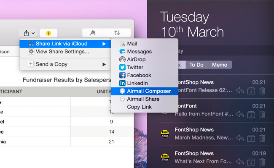Click the View Share Settings gear icon
This screenshot has height=168, width=274.
tap(31, 52)
